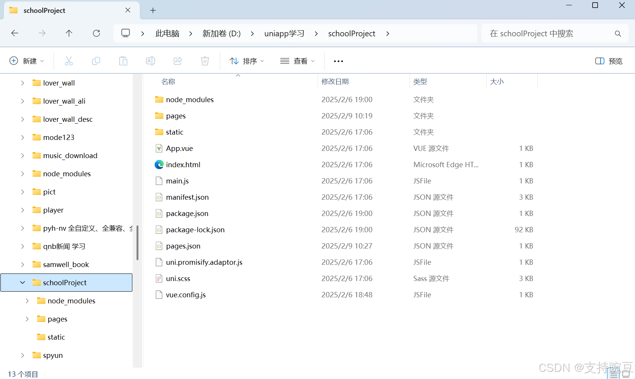Click the Copy icon on the toolbar
The width and height of the screenshot is (635, 379).
tap(96, 61)
